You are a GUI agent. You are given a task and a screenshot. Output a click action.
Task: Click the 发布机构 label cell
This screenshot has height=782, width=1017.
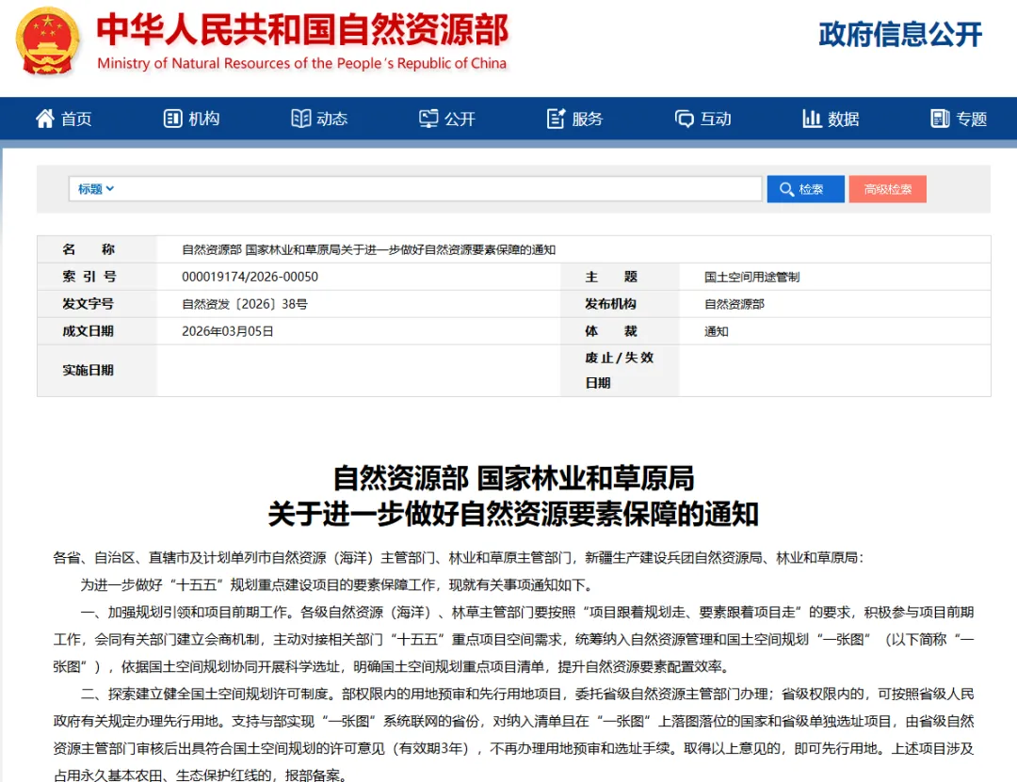pos(620,304)
